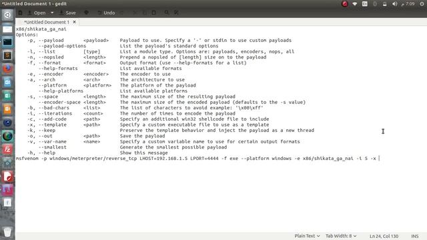Image resolution: width=427 pixels, height=240 pixels.
Task: Open the green globe app in dock
Action: (7, 136)
